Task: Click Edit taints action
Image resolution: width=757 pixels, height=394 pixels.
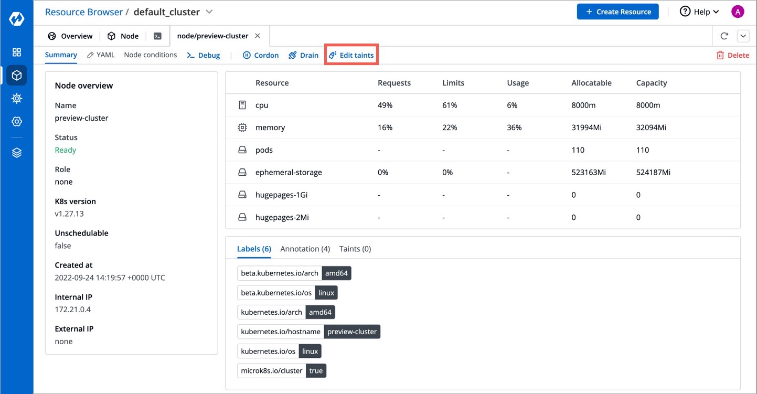Action: (x=351, y=55)
